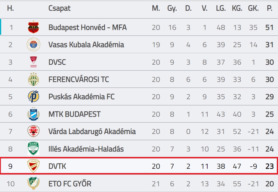Viewport: 278px width, 192px height.
Task: Open the FERENCVÁROSI TC team name
Action: tap(79, 79)
